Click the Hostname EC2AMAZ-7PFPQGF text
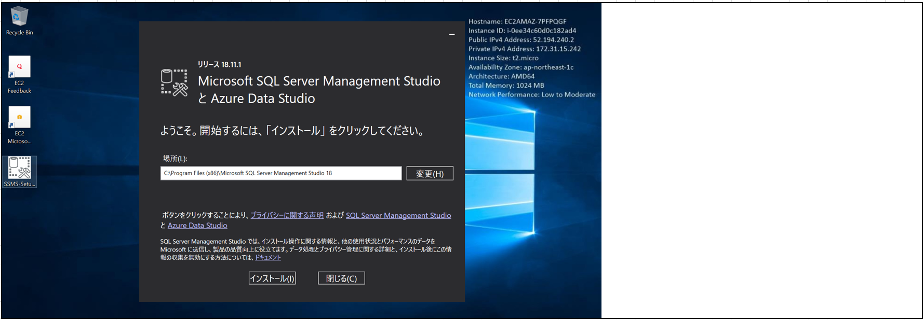 point(517,21)
